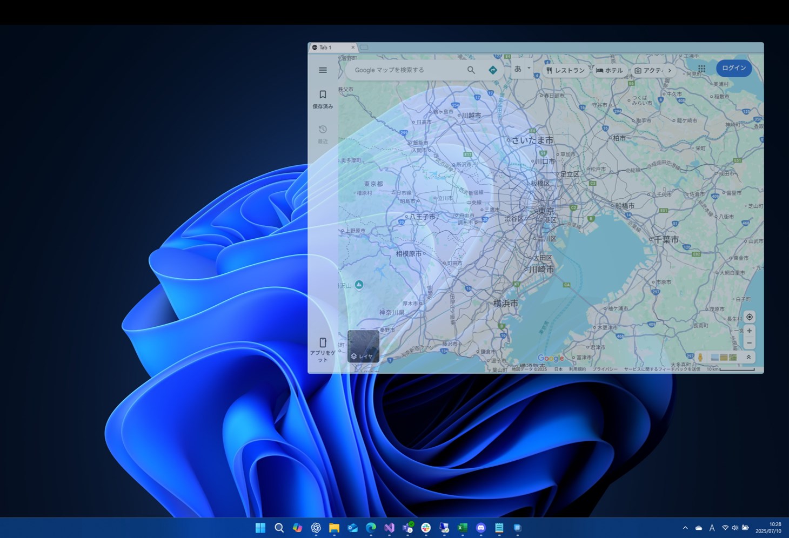Filter map by レストラン
The width and height of the screenshot is (789, 538).
[x=565, y=70]
